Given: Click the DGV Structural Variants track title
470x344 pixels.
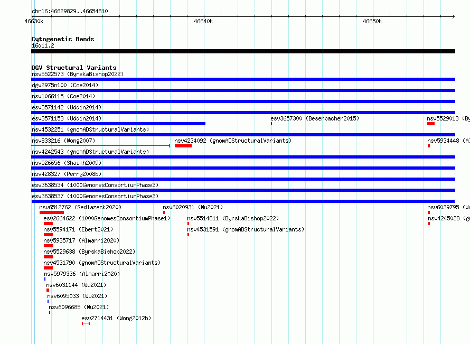Looking at the screenshot, I should tap(74, 68).
